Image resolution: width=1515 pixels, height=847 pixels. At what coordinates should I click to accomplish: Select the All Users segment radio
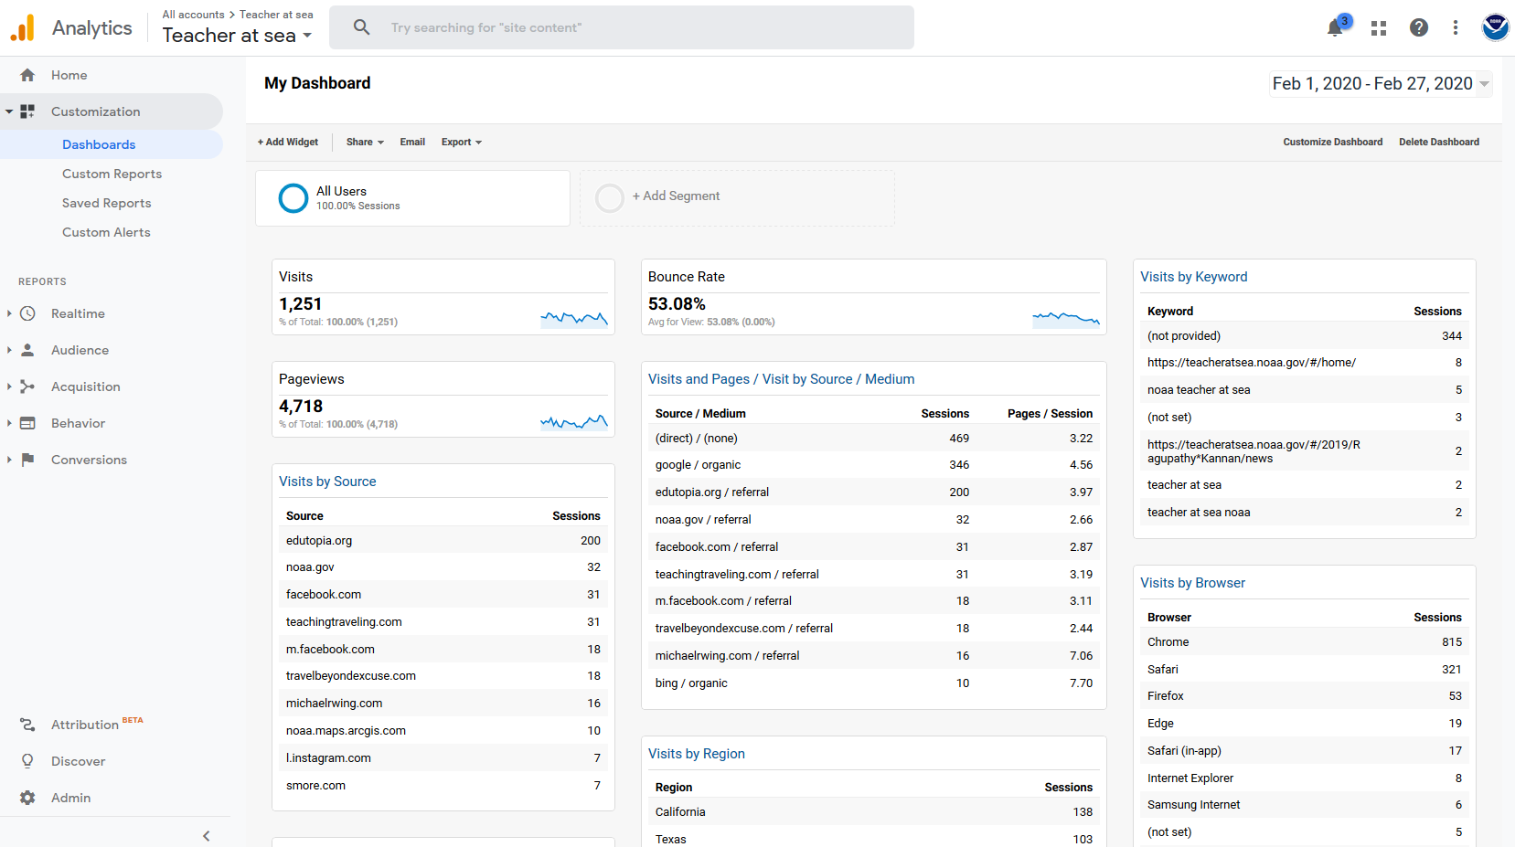click(x=293, y=197)
